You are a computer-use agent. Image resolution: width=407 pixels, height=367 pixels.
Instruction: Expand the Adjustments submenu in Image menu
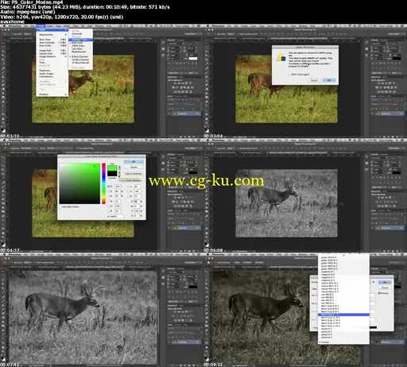click(52, 35)
